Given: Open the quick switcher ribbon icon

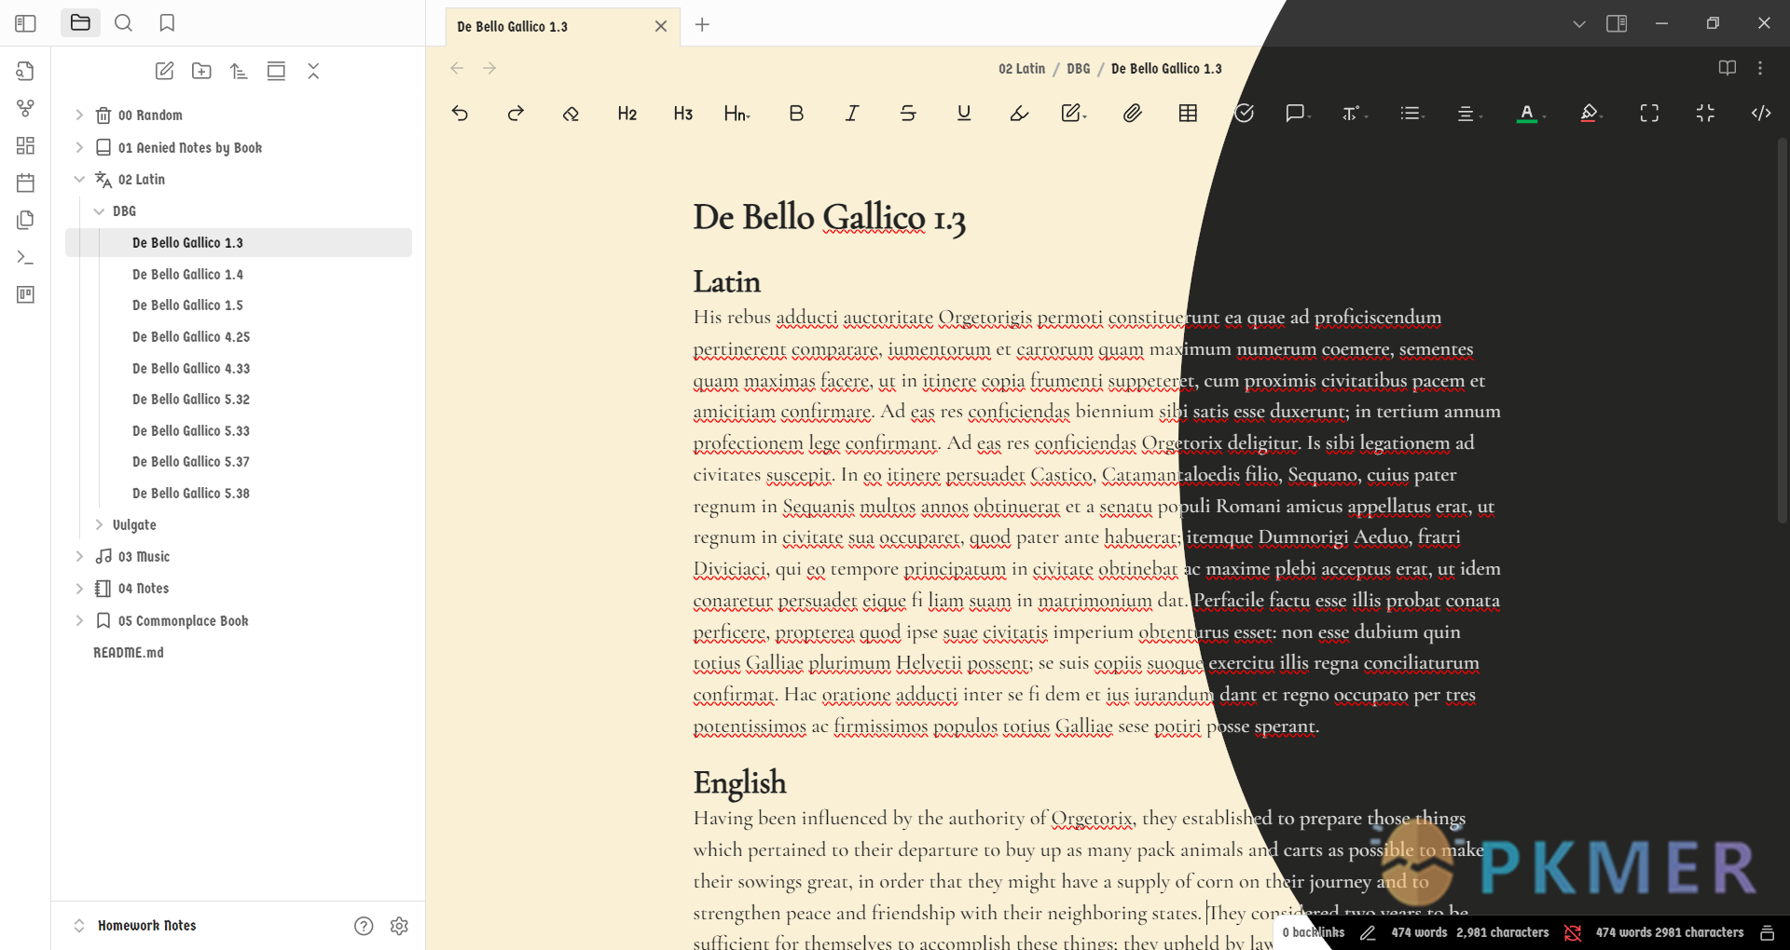Looking at the screenshot, I should [x=25, y=71].
